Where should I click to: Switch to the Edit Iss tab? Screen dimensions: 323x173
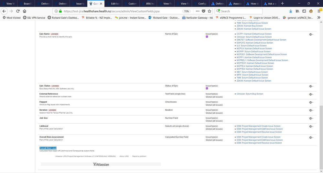pyautogui.click(x=113, y=4)
